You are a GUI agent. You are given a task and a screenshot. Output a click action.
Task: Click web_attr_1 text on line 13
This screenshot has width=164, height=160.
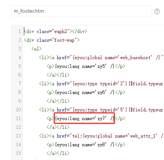pyautogui.click(x=143, y=136)
